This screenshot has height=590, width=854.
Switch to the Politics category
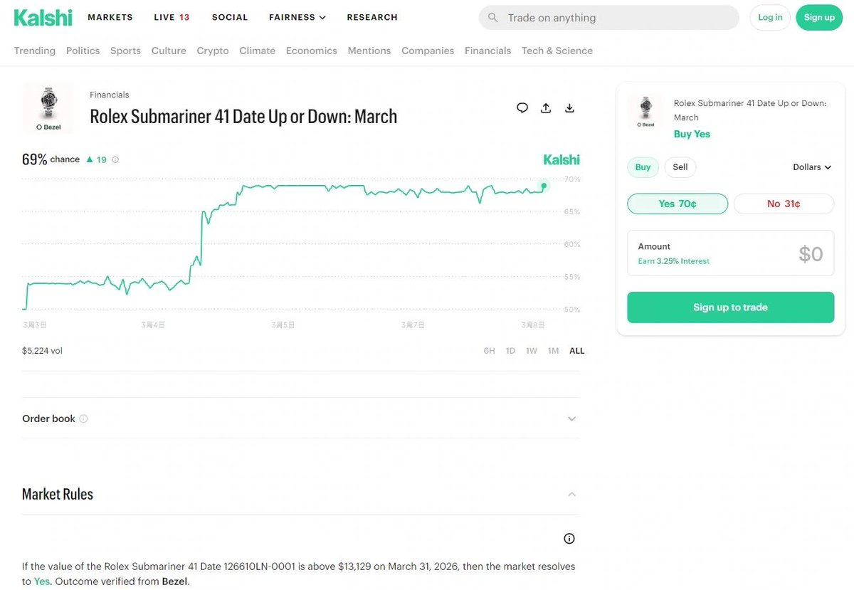tap(83, 51)
